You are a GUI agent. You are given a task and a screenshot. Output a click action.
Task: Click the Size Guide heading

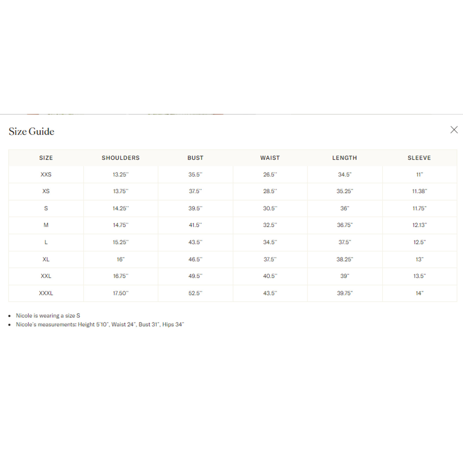32,131
